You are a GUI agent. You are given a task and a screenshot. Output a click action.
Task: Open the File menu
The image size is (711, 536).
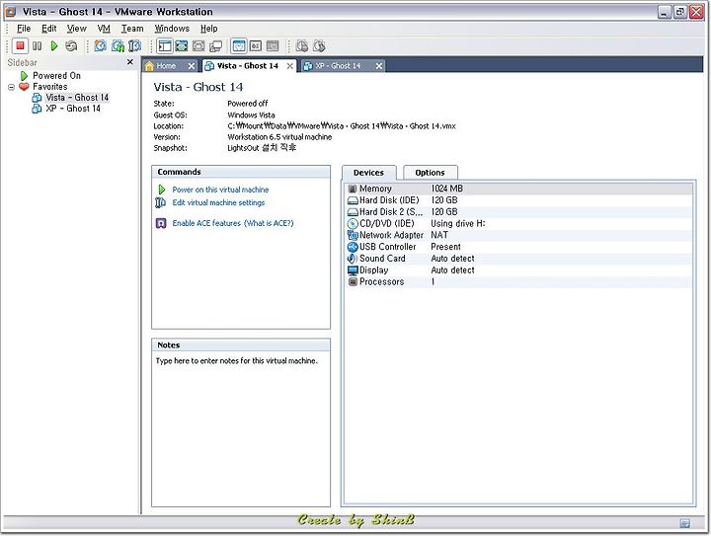(24, 29)
